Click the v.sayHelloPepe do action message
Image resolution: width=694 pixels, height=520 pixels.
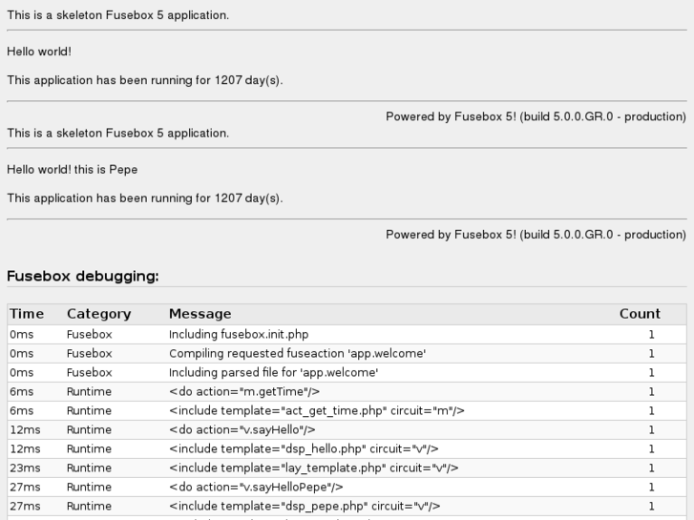tap(256, 488)
